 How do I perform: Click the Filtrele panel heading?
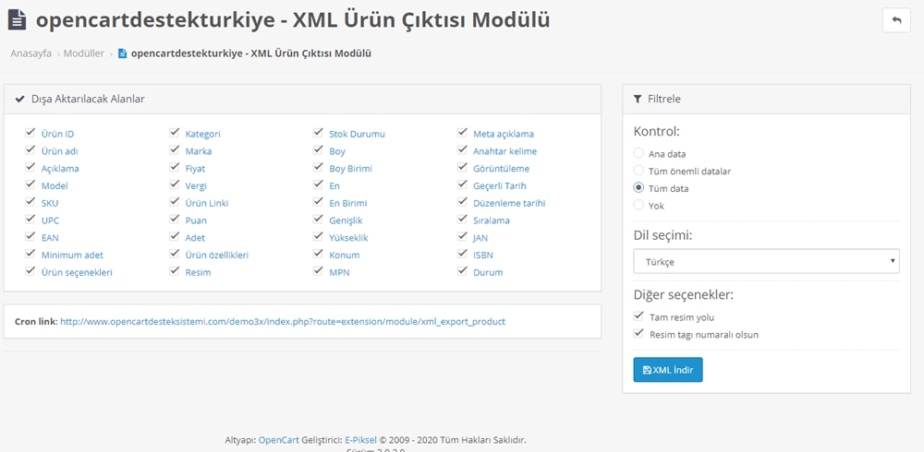tap(766, 99)
